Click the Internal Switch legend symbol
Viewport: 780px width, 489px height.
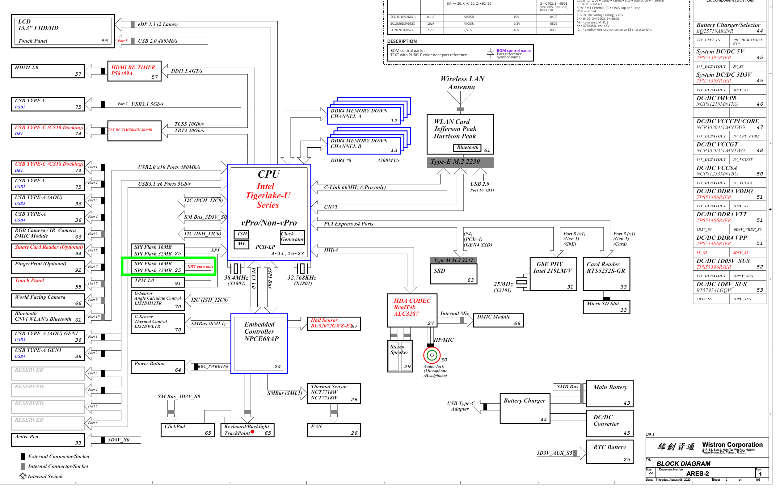click(x=23, y=476)
